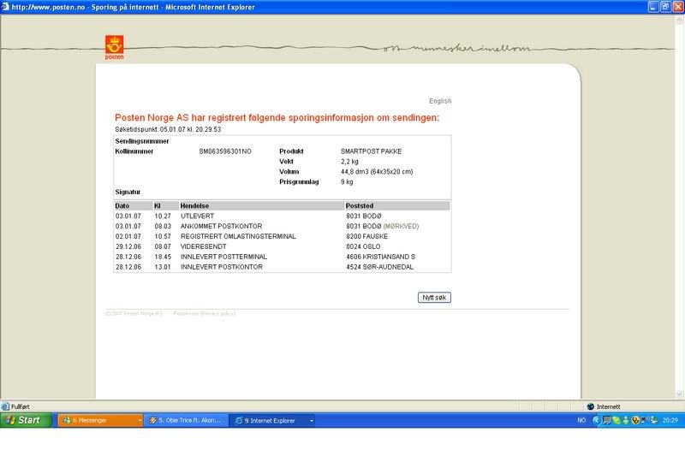Click the Messenger icon on the taskbar button
This screenshot has width=685, height=456.
[x=66, y=420]
